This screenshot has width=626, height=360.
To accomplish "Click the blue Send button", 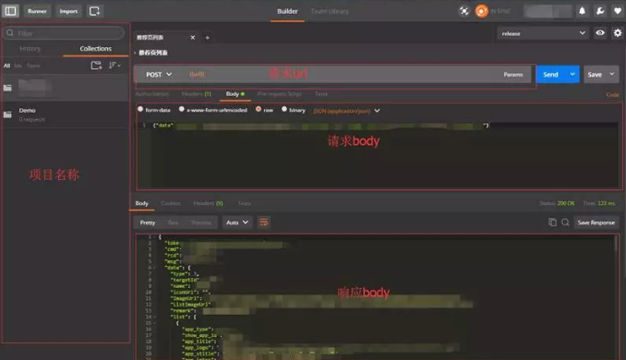I will 550,74.
